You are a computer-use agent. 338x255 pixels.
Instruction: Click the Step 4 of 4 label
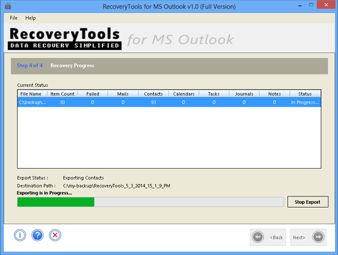click(x=30, y=65)
